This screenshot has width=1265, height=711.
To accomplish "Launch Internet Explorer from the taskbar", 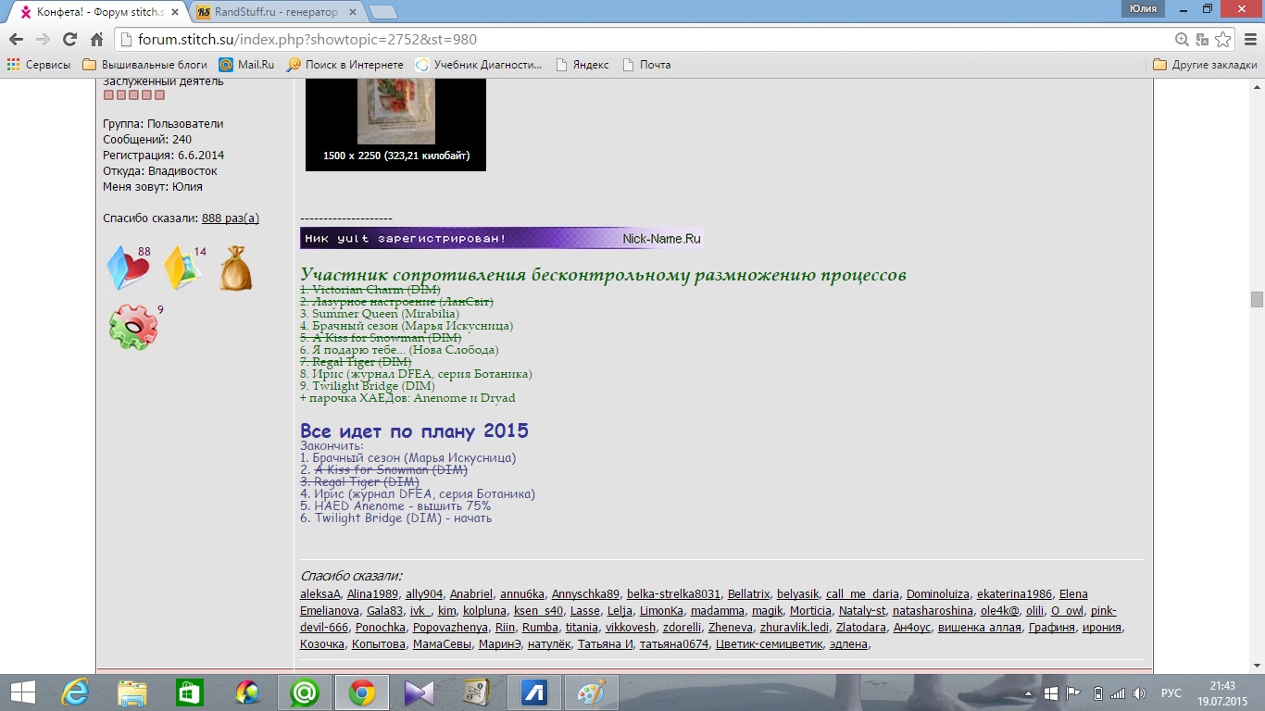I will 75,692.
